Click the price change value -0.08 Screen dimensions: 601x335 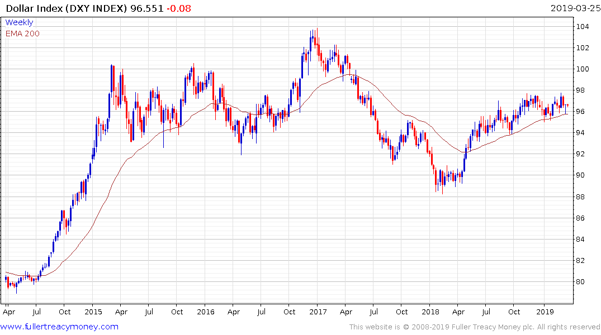178,8
